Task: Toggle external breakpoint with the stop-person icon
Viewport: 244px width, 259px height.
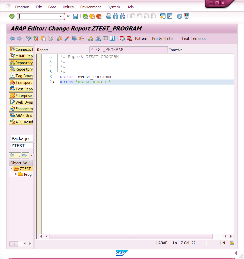Action: 129,38
